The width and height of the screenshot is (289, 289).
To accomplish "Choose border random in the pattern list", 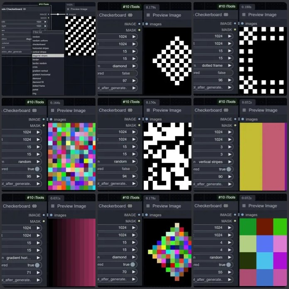I will (48, 63).
